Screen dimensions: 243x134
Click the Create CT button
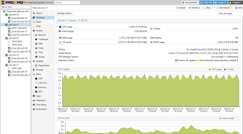pos(221,2)
